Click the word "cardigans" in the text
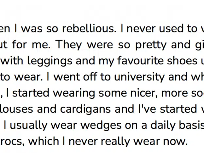Screen dimensions: 204x153 coord(85,110)
